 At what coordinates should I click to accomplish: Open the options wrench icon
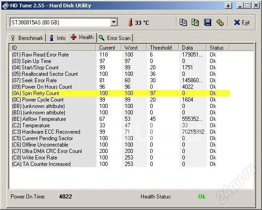(220, 23)
